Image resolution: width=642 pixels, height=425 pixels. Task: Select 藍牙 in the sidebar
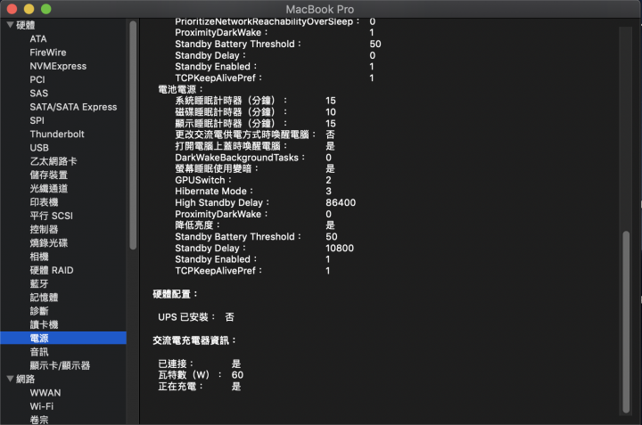point(39,283)
